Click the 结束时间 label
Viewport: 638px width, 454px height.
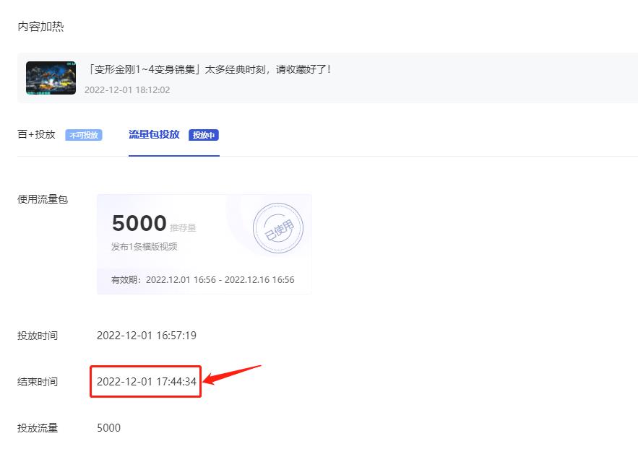coord(38,382)
